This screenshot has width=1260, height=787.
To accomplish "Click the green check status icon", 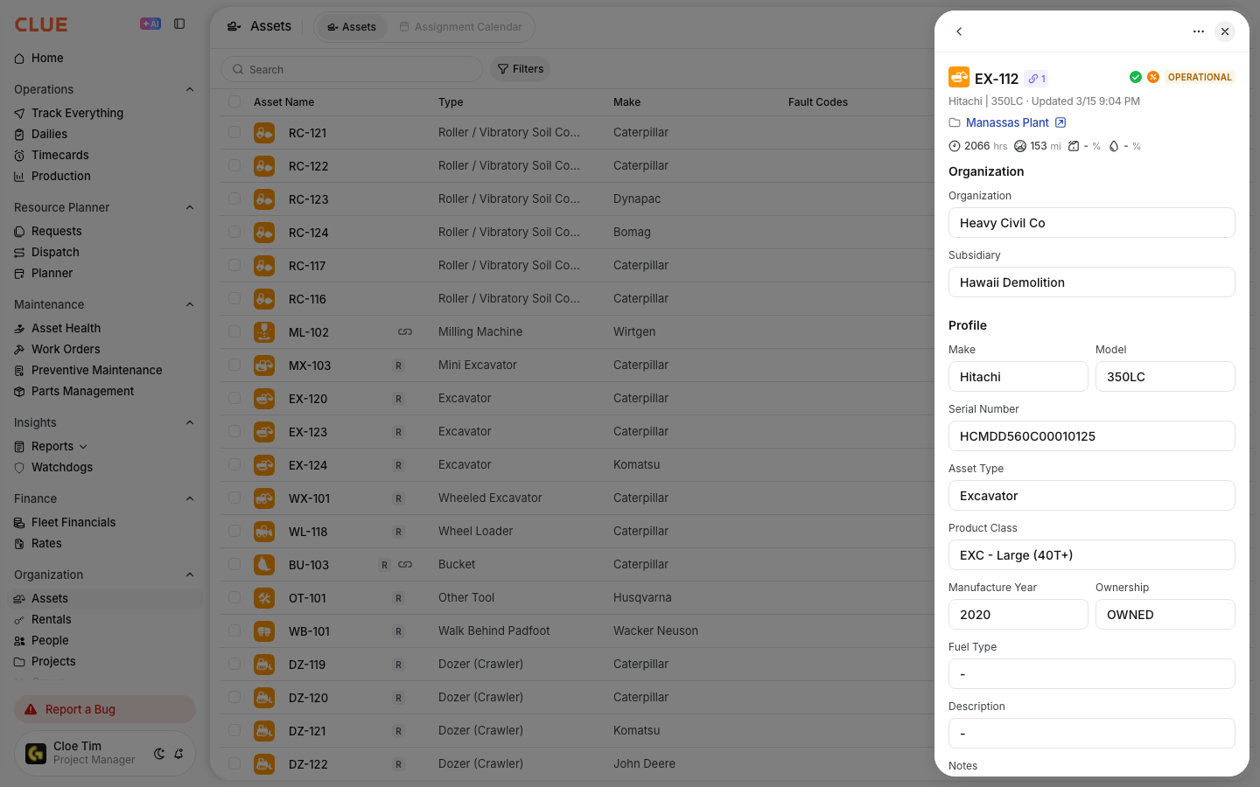I will 1136,77.
